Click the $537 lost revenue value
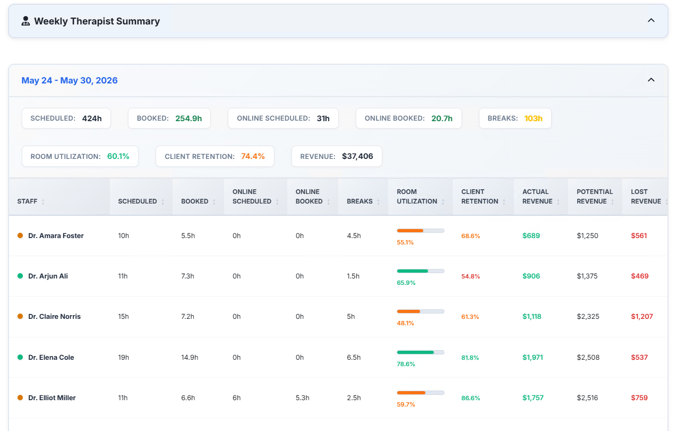This screenshot has height=431, width=677. pos(639,357)
